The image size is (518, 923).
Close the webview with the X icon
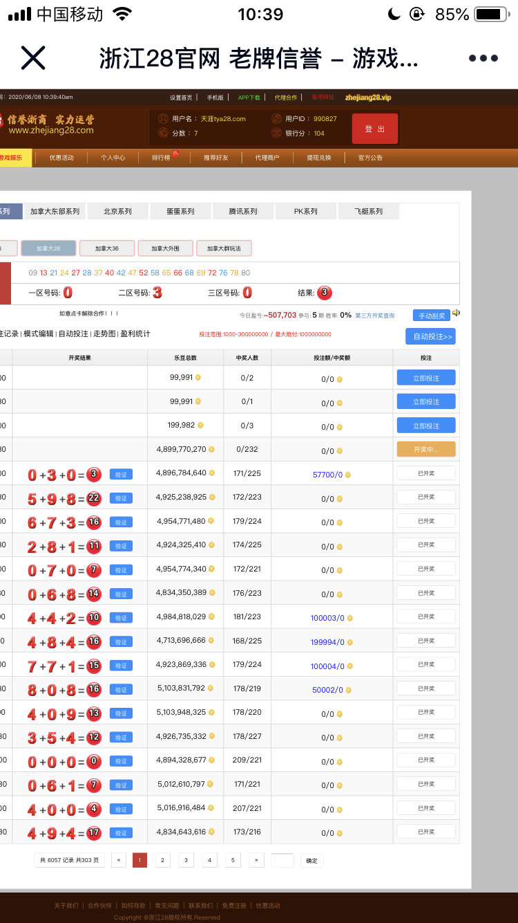click(33, 58)
